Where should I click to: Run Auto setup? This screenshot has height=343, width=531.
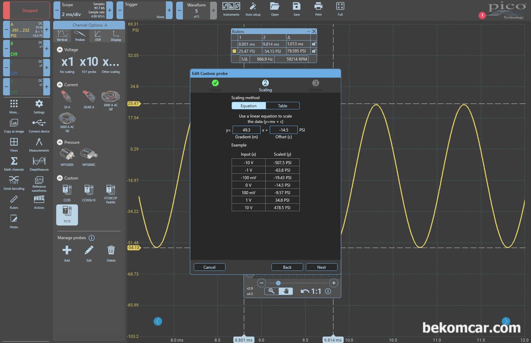pos(253,9)
